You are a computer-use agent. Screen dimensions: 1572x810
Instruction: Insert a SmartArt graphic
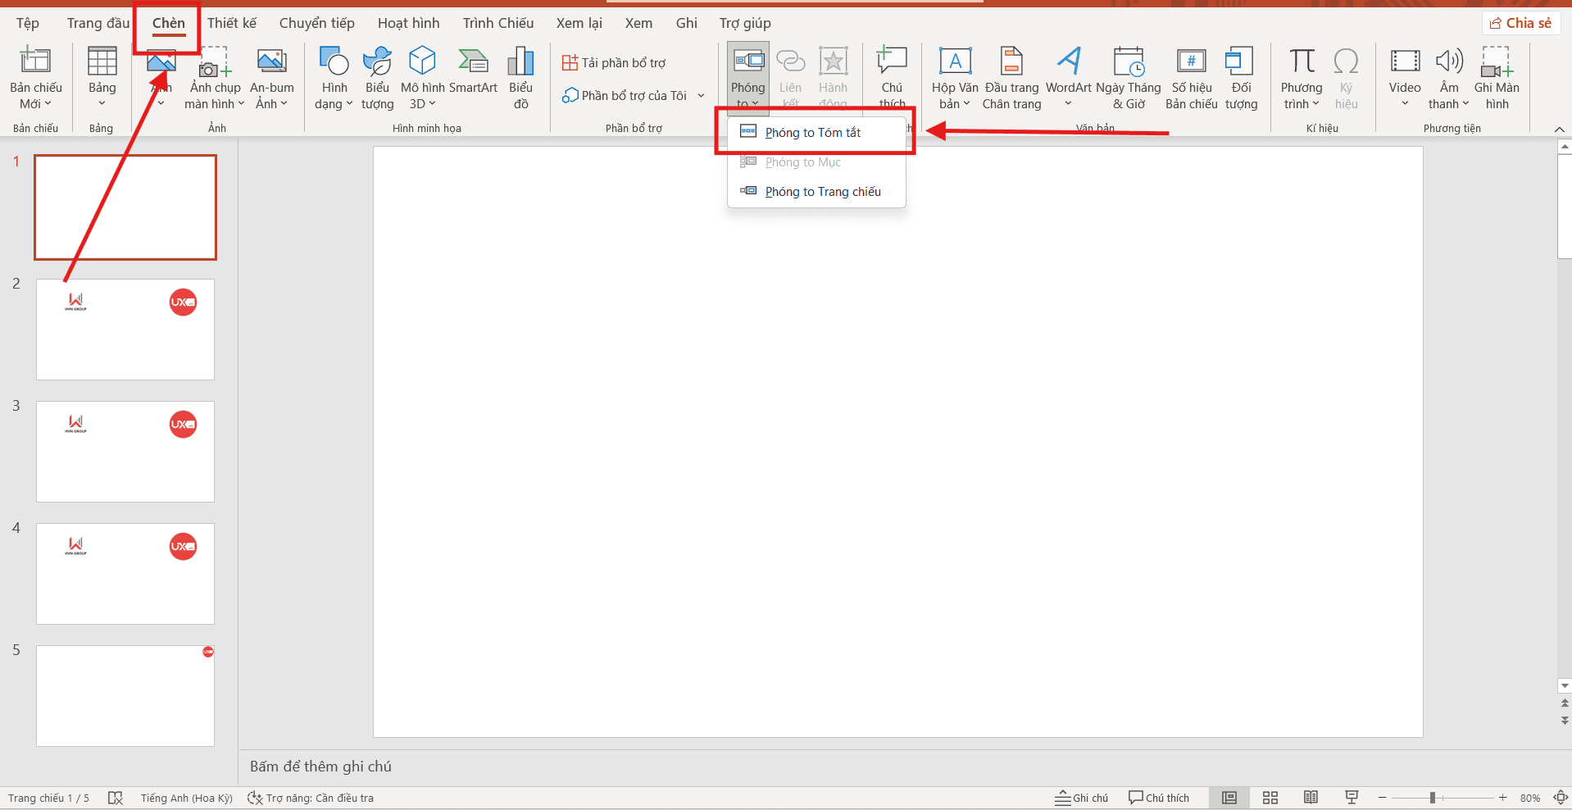474,78
